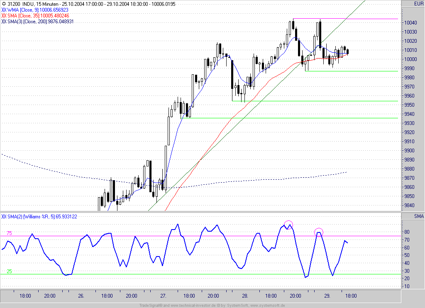
Task: Click the XX marker icon beside red SMA 35 legend
Action: 4,16
